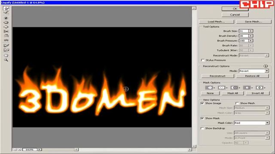Viewport: 275px width, 154px height.
Task: Click the Backdrop Use All Layers dropdown
Action: 252,133
